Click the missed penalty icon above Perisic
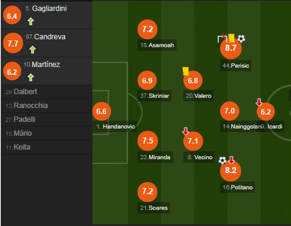The image size is (291, 226). (222, 38)
